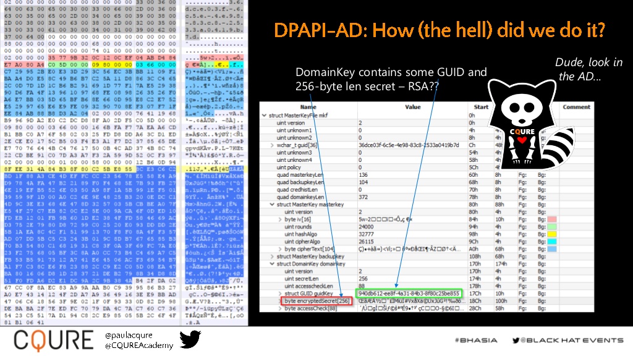633x356 pixels.
Task: Expand the byte accessCheck[88] row
Action: (x=280, y=309)
